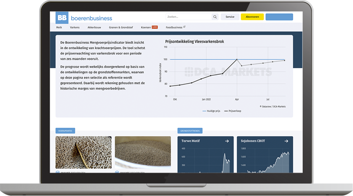Click the BB boerenbusiness logo
The height and width of the screenshot is (196, 353).
pos(84,18)
